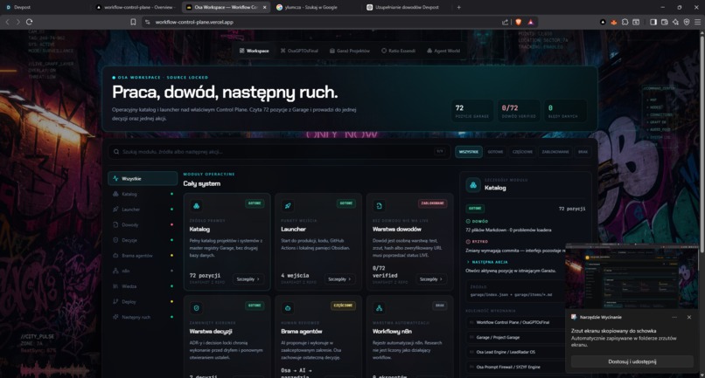Viewport: 705px width, 378px height.
Task: Toggle the browser sidebar panel icon
Action: click(x=653, y=22)
